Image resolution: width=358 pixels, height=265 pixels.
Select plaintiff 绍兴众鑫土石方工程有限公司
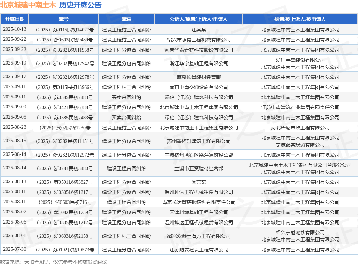(199, 236)
